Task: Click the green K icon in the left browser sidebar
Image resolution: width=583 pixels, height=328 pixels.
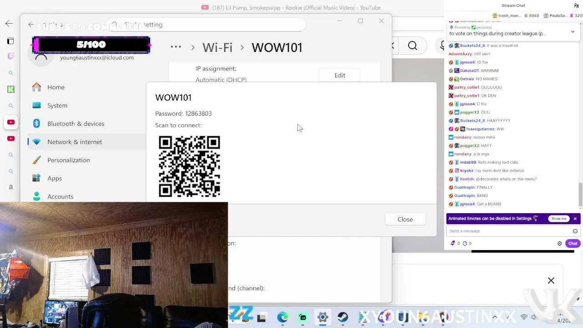Action: tap(11, 89)
